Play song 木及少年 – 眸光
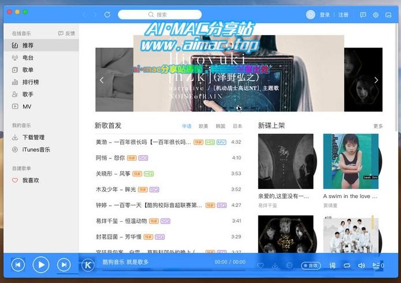Image resolution: width=401 pixels, height=283 pixels. 169,189
